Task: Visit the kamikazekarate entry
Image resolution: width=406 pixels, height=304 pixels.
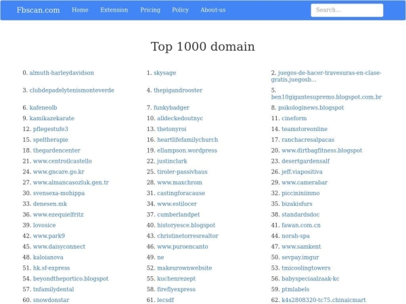Action: pyautogui.click(x=52, y=118)
